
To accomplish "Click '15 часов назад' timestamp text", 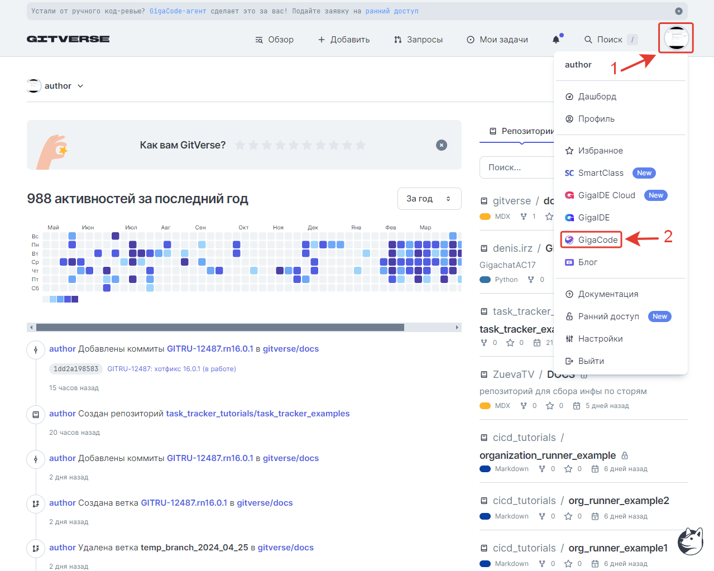I will (74, 388).
